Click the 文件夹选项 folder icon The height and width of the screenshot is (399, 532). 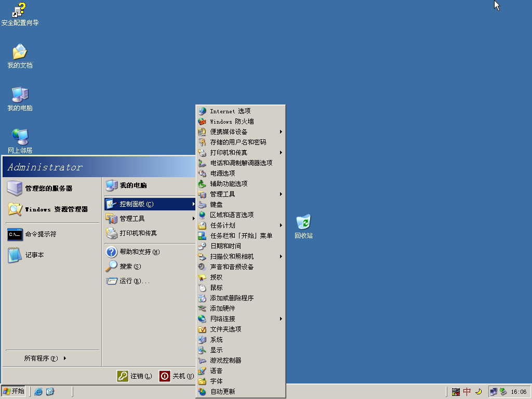(202, 329)
